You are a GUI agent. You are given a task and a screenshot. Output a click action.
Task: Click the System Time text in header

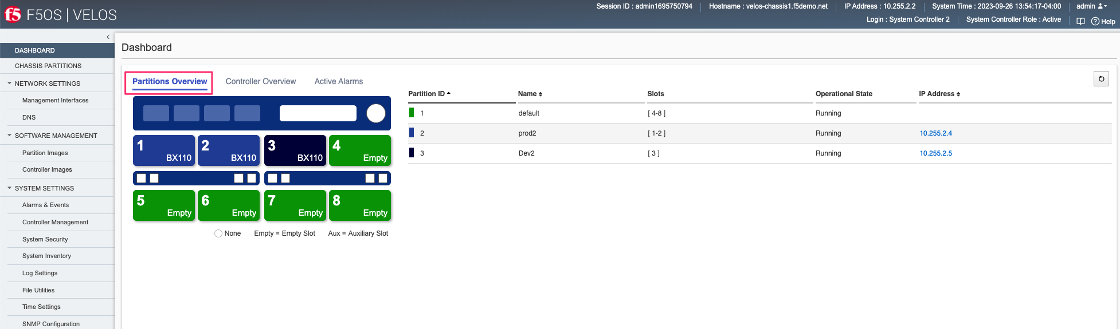click(996, 6)
